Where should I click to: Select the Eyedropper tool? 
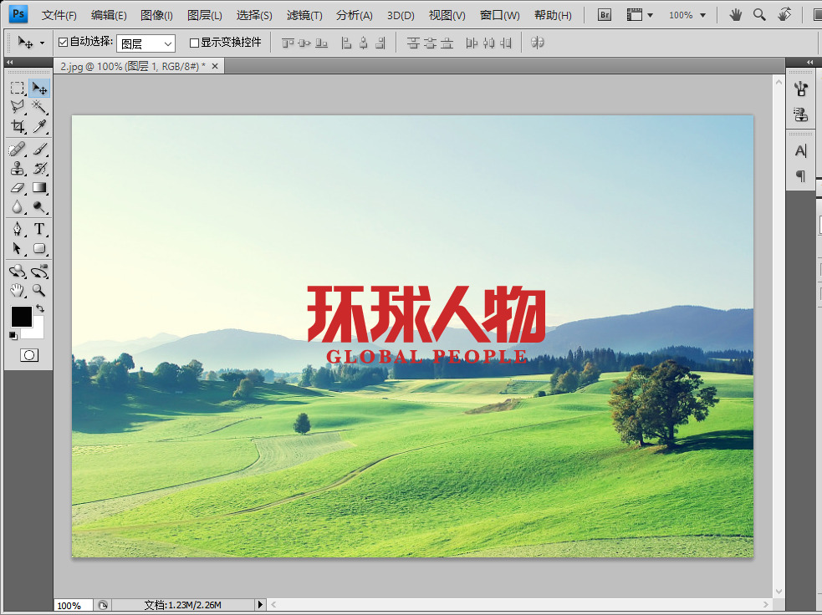click(39, 126)
